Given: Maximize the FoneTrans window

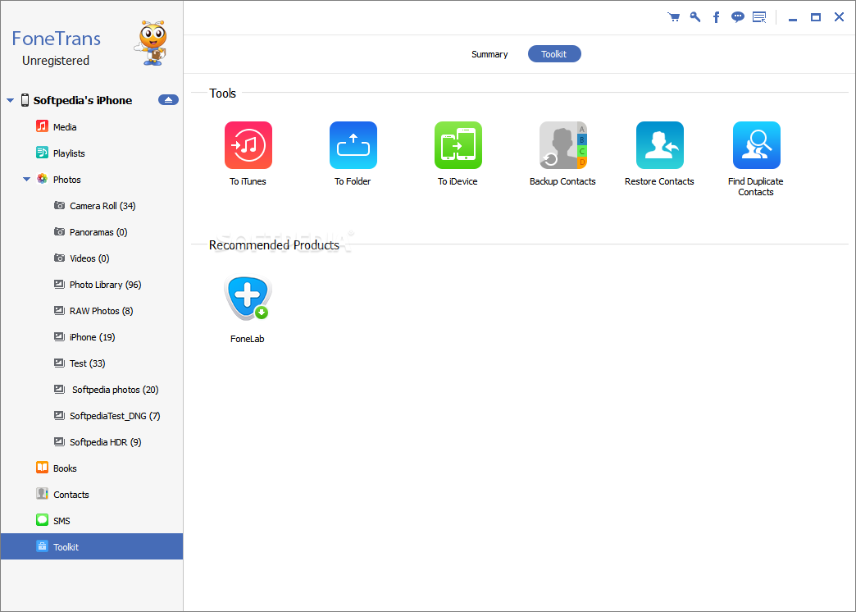Looking at the screenshot, I should click(x=816, y=17).
